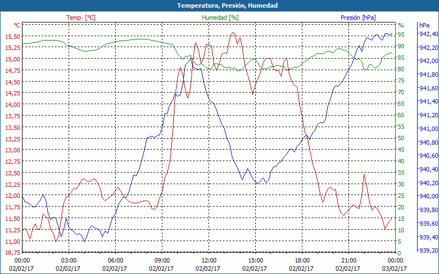This screenshot has width=439, height=274.
Task: Click the chart title "Temperatura, Presión, Humedad"
Action: pos(227,5)
